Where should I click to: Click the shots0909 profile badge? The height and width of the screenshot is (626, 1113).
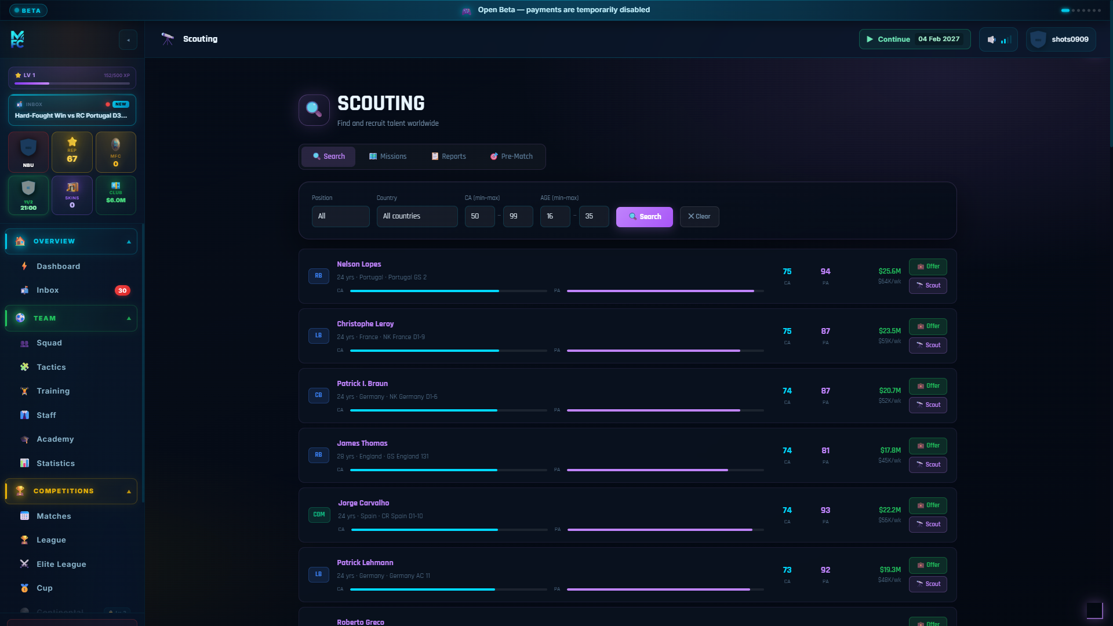[1061, 39]
